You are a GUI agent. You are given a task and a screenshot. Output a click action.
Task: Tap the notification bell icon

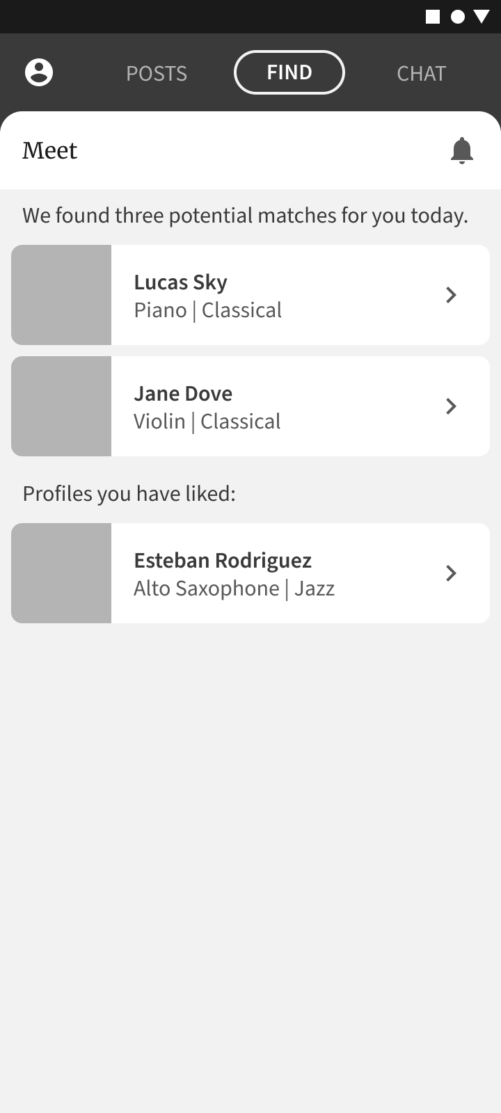(x=462, y=150)
